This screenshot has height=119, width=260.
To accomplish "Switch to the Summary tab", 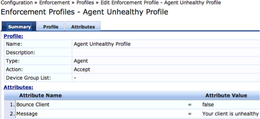I will (x=19, y=27).
